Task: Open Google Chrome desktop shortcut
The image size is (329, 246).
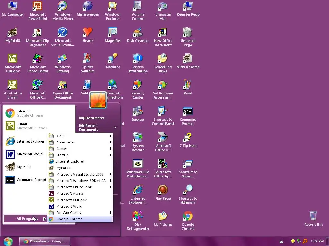Action: click(188, 220)
